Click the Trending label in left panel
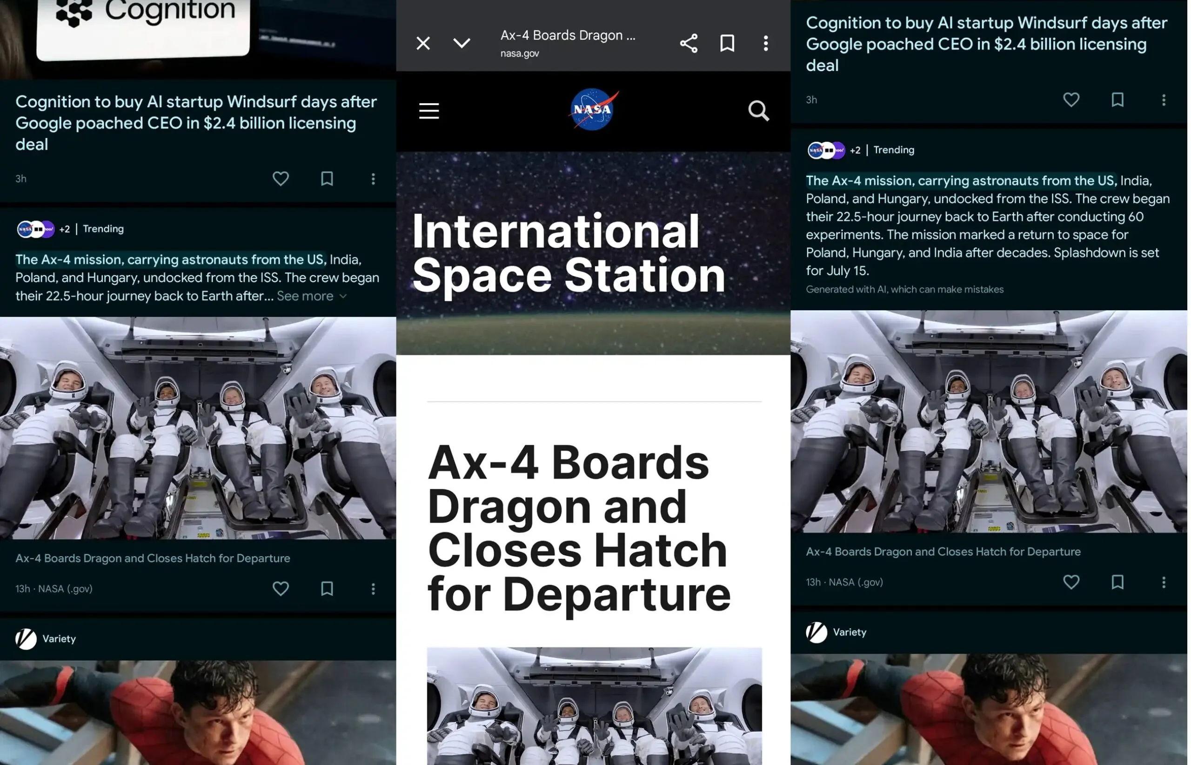The width and height of the screenshot is (1191, 765). tap(103, 228)
